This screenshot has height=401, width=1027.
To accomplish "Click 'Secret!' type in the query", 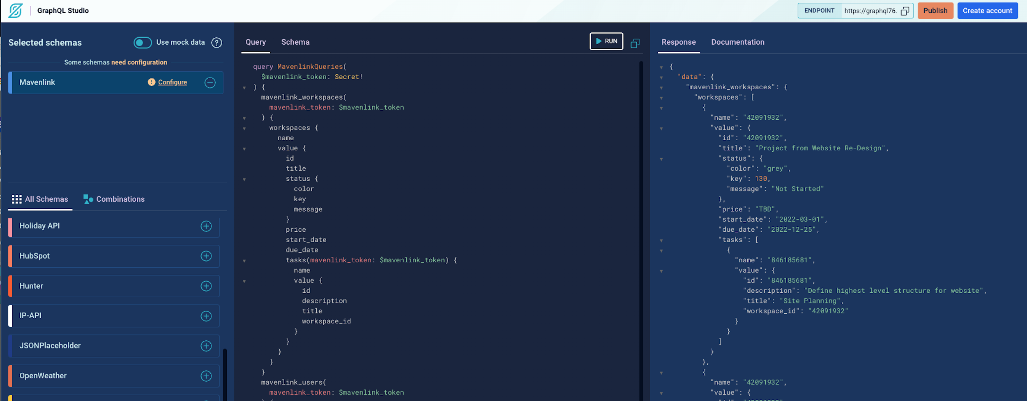I will (348, 77).
